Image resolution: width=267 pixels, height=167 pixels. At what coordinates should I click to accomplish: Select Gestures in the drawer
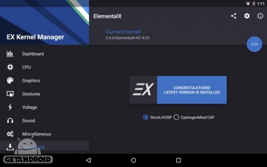(x=45, y=94)
